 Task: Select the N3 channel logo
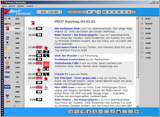click(7, 82)
